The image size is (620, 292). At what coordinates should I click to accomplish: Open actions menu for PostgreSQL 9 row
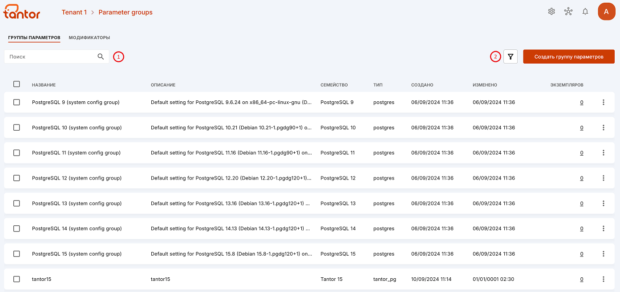604,102
